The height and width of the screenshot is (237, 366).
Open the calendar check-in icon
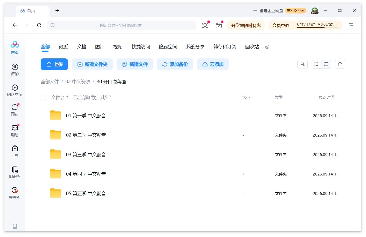point(219,25)
